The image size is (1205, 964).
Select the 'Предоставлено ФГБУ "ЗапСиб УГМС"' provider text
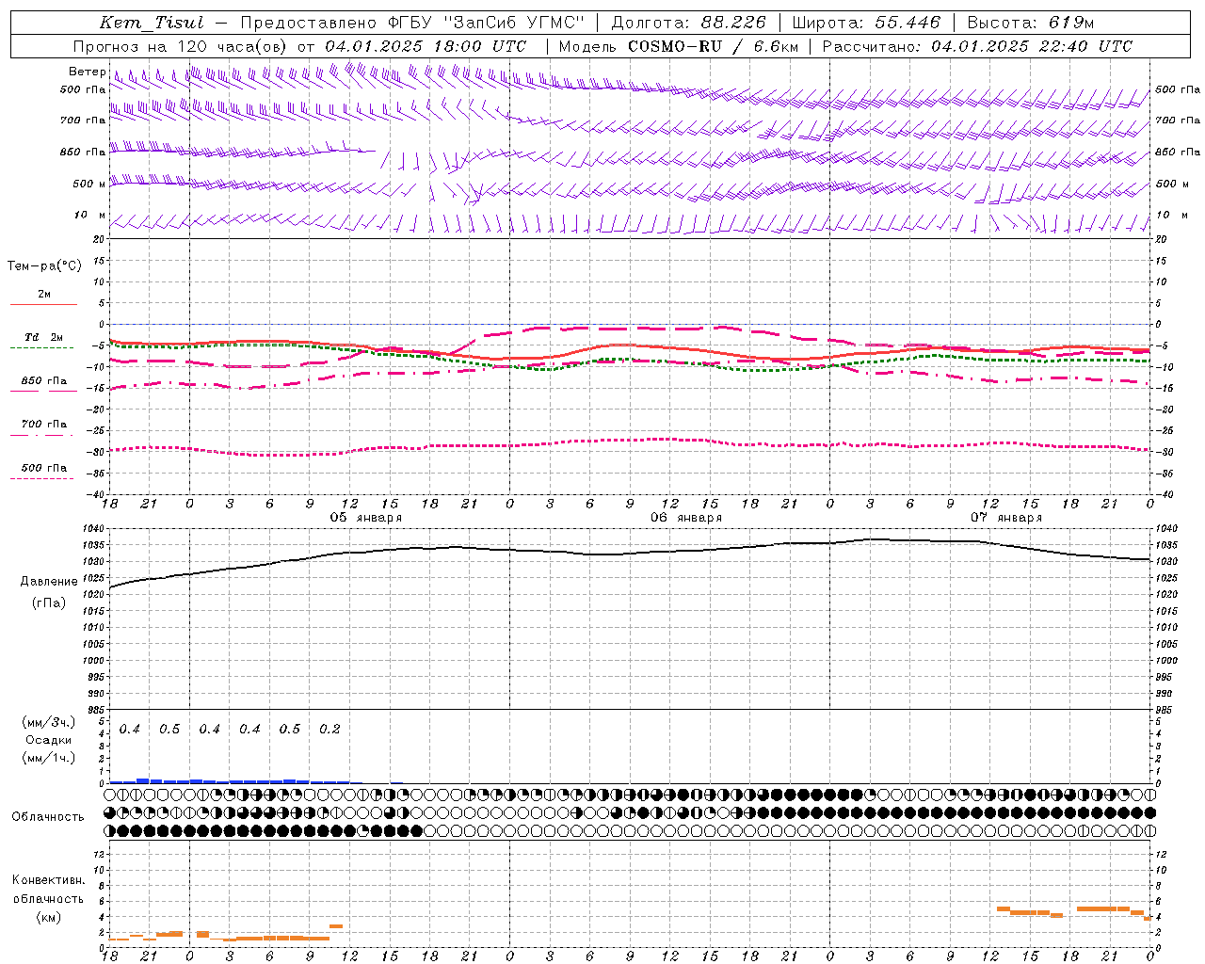tap(412, 24)
